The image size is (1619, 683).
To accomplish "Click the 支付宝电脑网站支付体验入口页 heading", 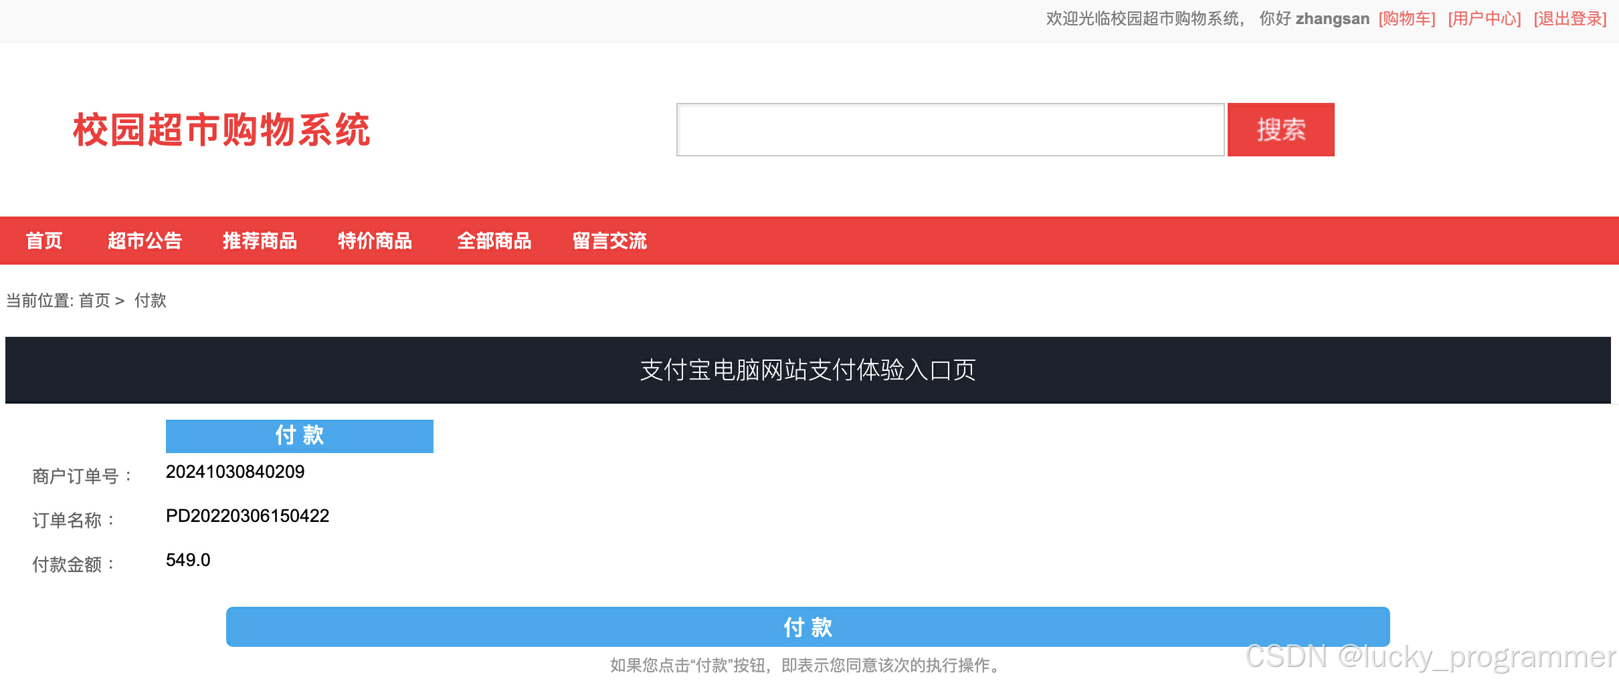I will coord(808,370).
